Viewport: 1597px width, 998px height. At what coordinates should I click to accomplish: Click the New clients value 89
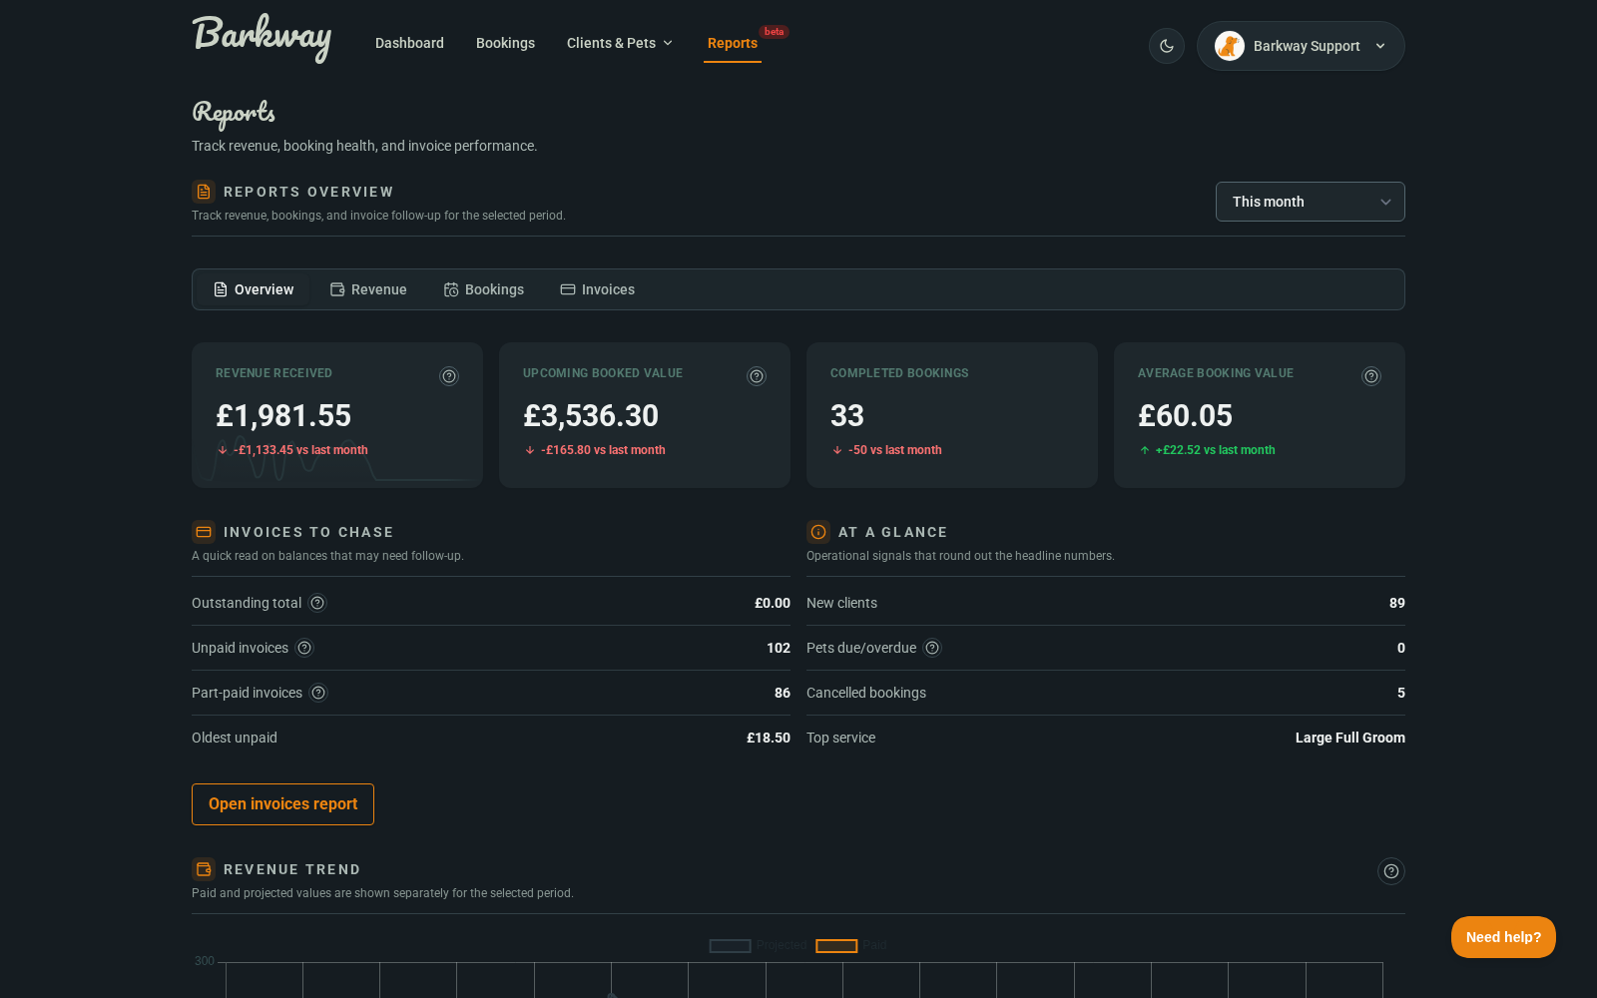point(1397,603)
